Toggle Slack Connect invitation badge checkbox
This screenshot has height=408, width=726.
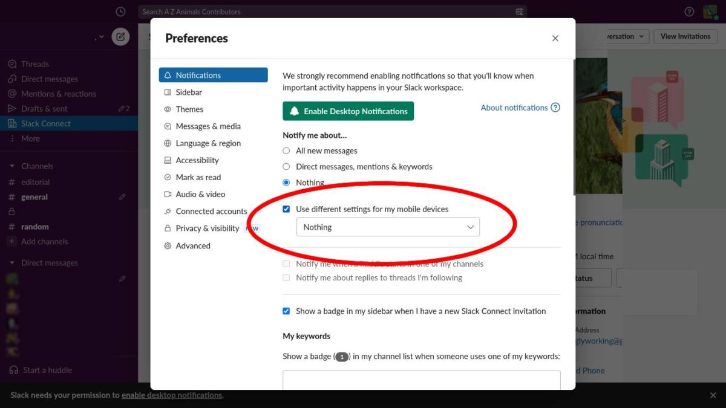[x=286, y=311]
